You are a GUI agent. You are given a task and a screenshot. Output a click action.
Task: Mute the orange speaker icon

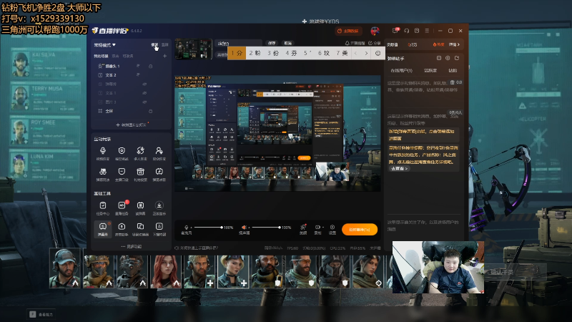[244, 227]
